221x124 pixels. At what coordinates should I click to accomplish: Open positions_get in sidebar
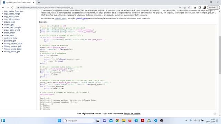pyautogui.click(x=10, y=41)
